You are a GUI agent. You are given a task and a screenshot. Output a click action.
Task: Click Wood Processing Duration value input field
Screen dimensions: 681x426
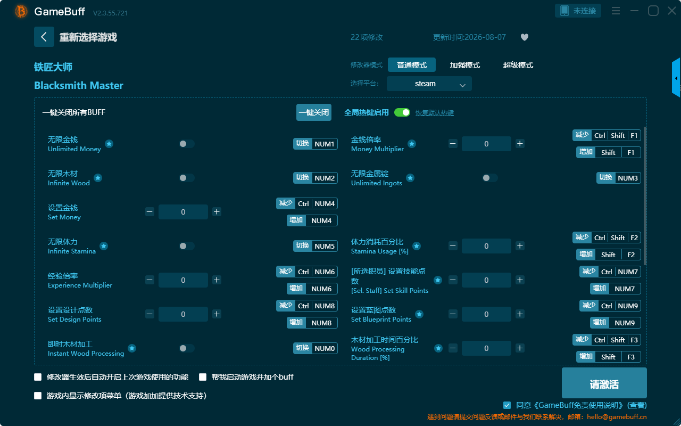click(x=486, y=348)
